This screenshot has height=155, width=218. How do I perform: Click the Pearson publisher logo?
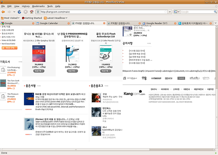coord(181,78)
